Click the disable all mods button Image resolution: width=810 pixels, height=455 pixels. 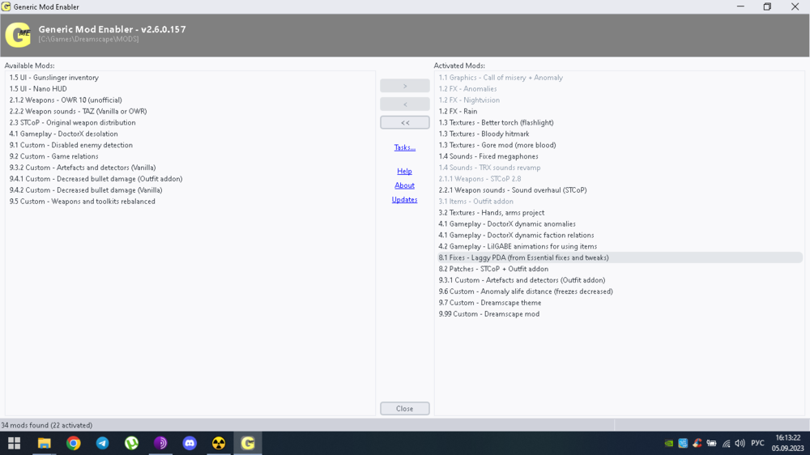[404, 122]
